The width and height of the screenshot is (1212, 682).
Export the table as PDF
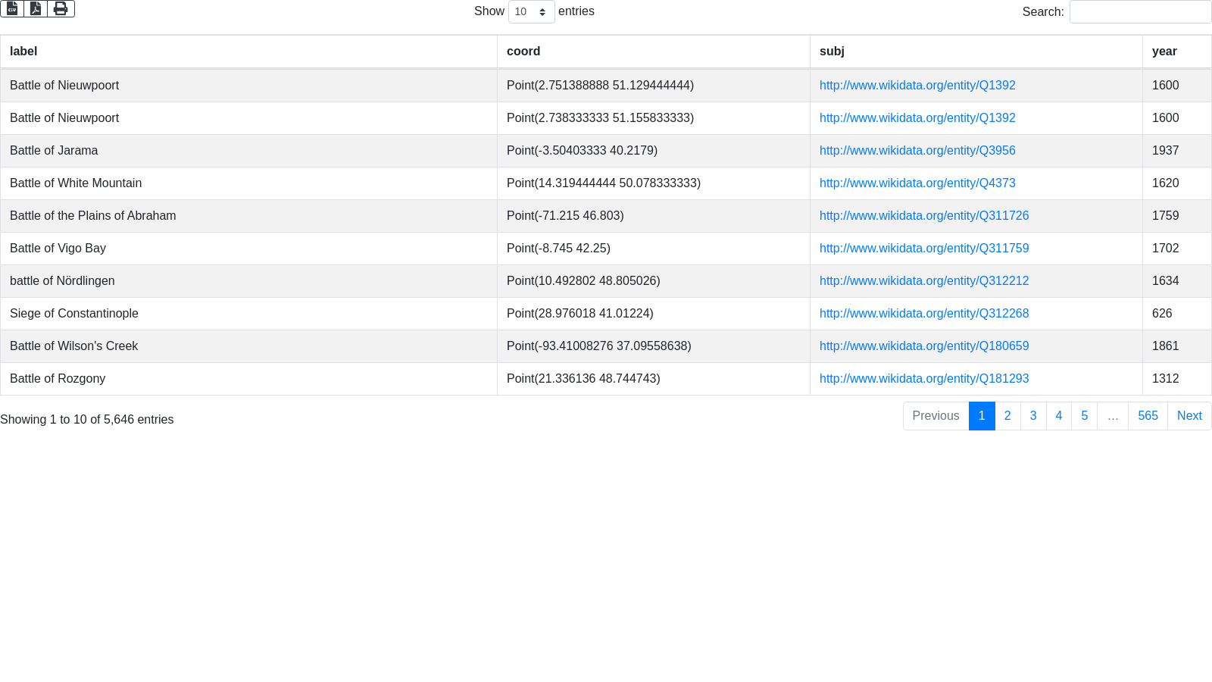(36, 8)
